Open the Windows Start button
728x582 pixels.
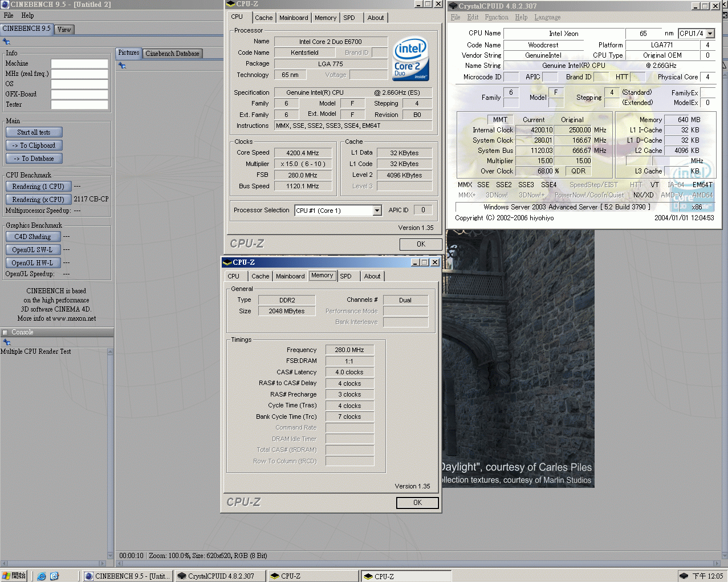pyautogui.click(x=14, y=576)
